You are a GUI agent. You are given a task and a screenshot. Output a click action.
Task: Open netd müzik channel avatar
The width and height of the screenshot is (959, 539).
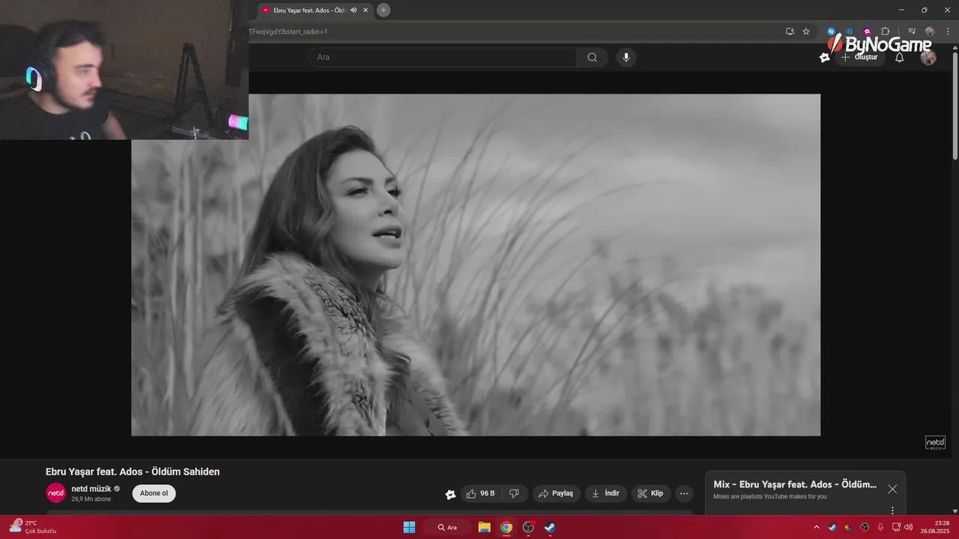point(56,493)
